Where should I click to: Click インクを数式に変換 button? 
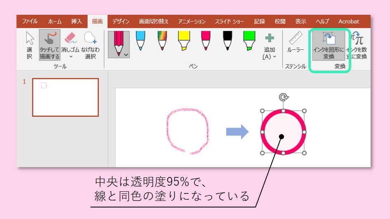(x=357, y=45)
